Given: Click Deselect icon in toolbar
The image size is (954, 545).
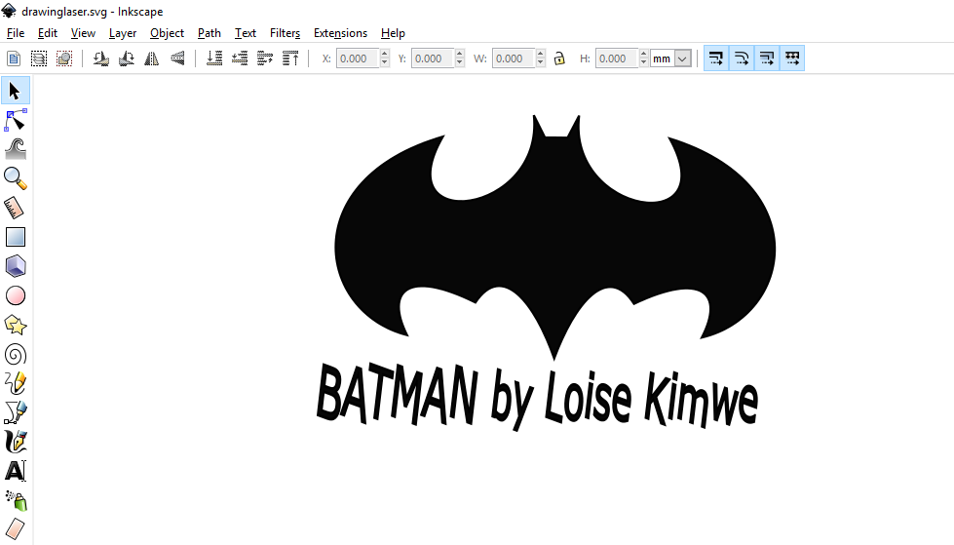Looking at the screenshot, I should (x=64, y=58).
